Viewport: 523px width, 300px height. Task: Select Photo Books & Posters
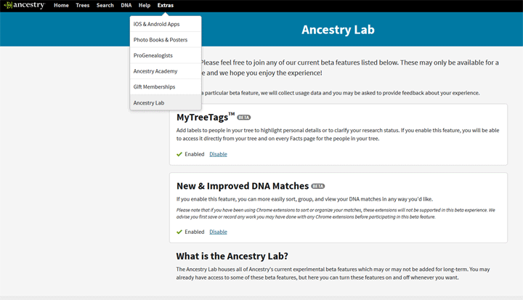pyautogui.click(x=166, y=40)
